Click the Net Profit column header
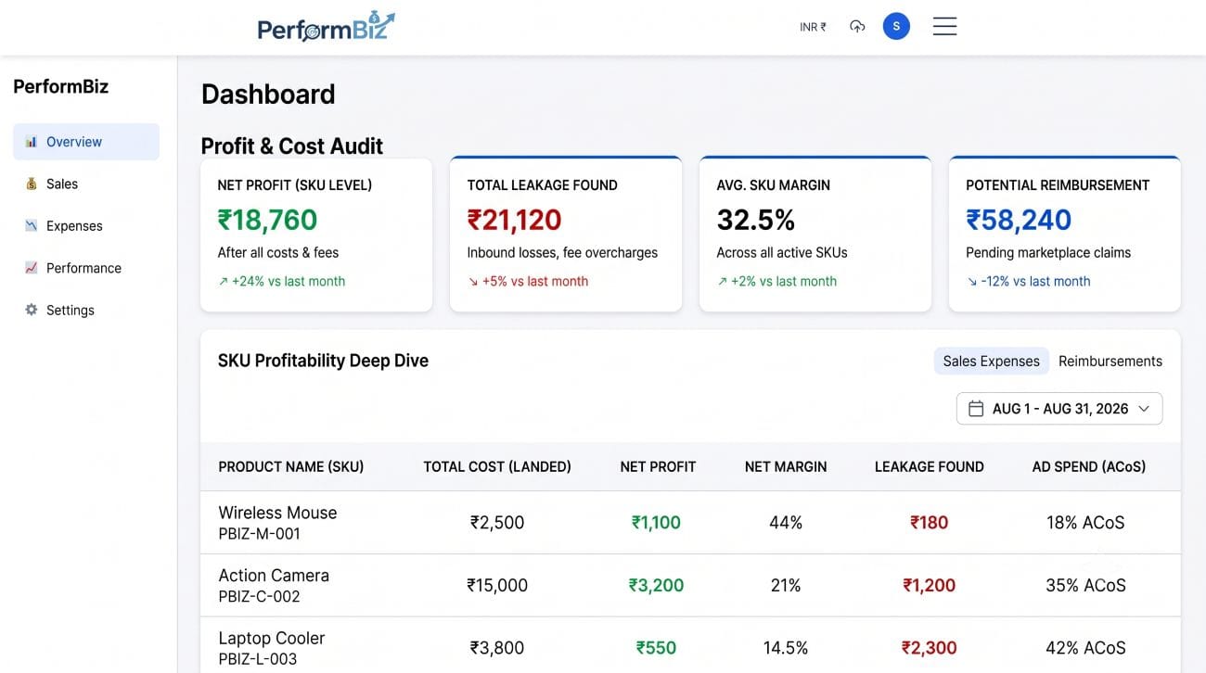This screenshot has height=673, width=1206. click(x=658, y=466)
